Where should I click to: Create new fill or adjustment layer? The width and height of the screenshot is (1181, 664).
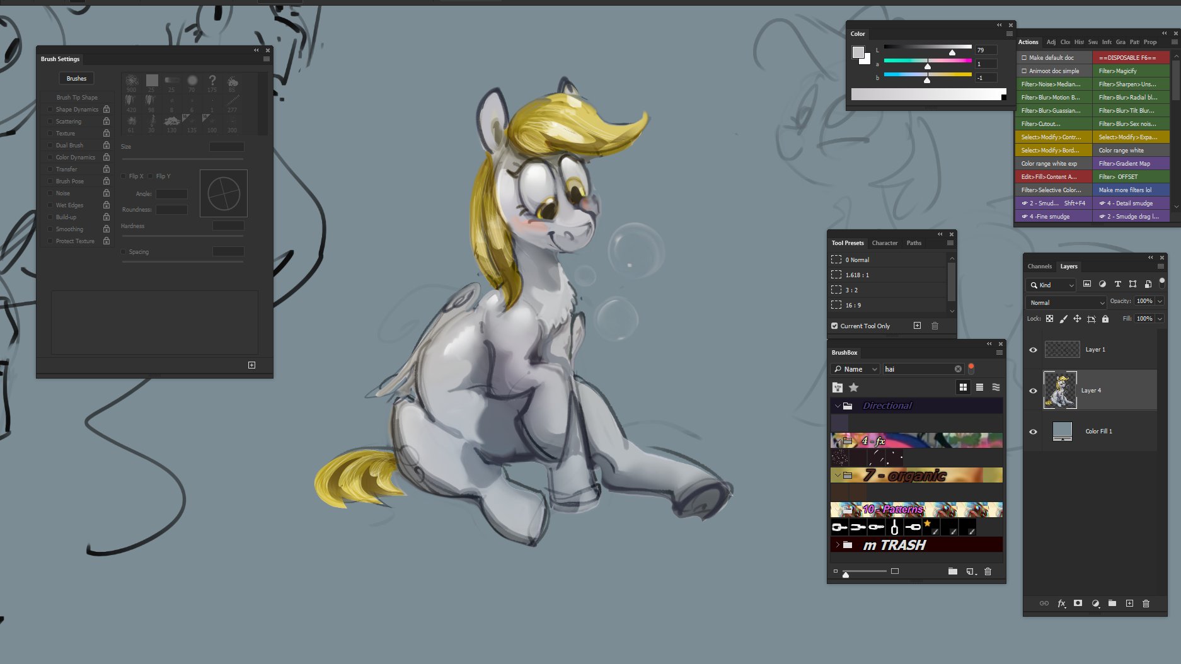(x=1095, y=604)
